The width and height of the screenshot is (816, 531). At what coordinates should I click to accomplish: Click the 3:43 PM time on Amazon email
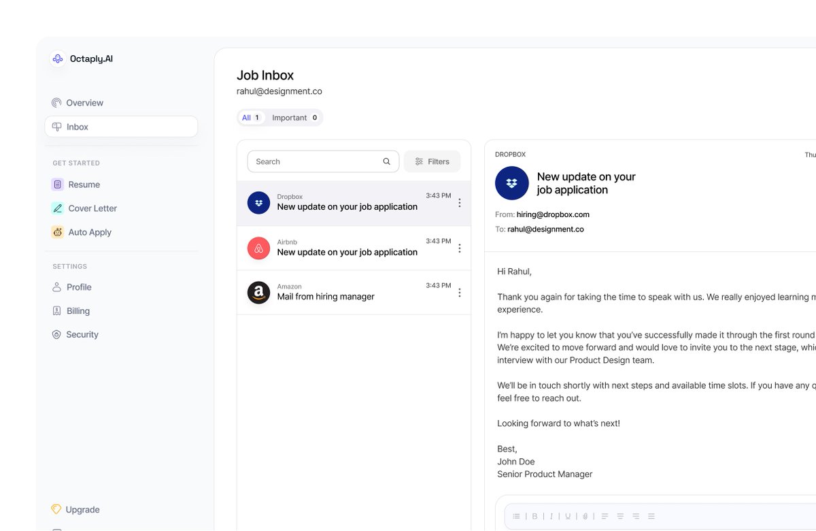pyautogui.click(x=439, y=285)
